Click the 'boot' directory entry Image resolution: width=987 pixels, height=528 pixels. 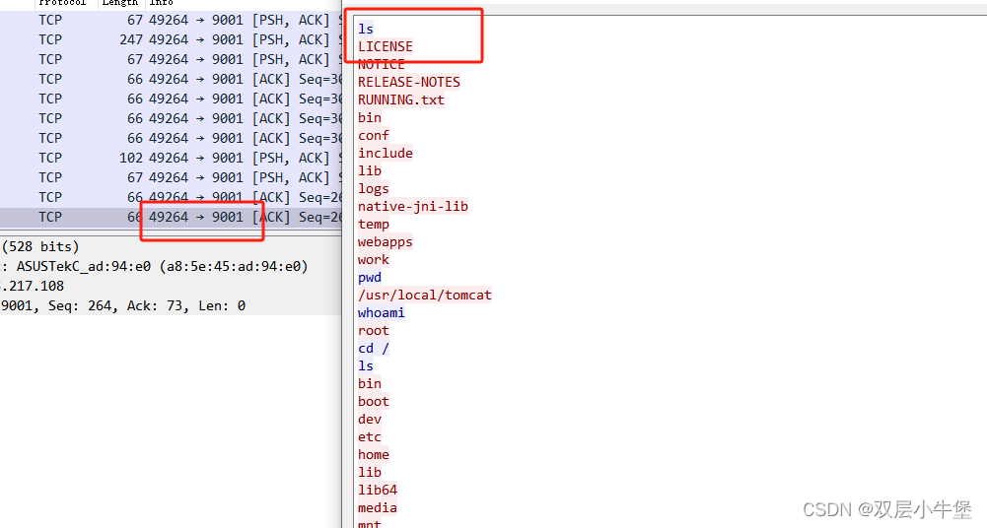[x=374, y=401]
